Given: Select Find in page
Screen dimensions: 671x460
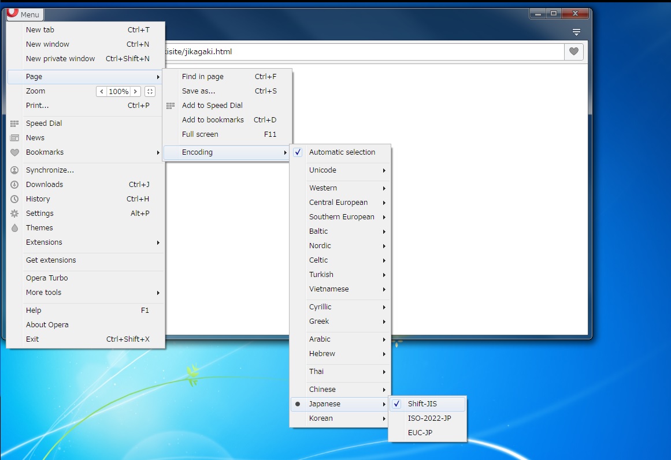Looking at the screenshot, I should point(227,77).
